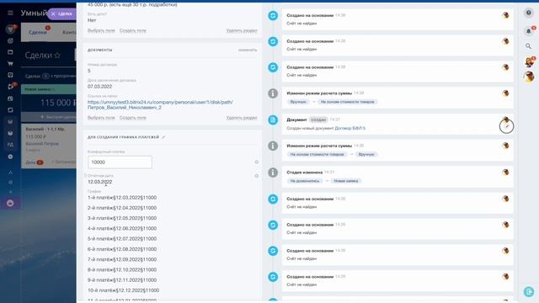Click the row 9-й платёж§12.11.2022§11000

coord(122,280)
